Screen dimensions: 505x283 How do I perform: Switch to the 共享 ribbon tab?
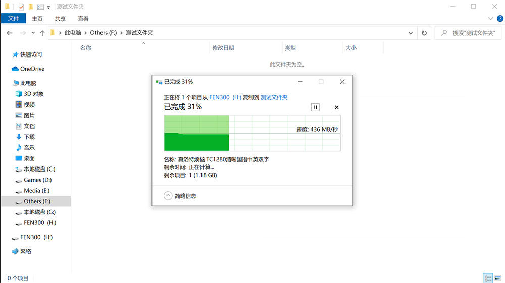click(60, 19)
